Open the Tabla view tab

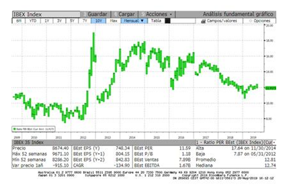pyautogui.click(x=156, y=21)
